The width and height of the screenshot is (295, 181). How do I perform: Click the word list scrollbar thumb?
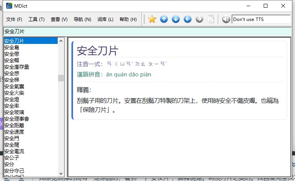61,78
